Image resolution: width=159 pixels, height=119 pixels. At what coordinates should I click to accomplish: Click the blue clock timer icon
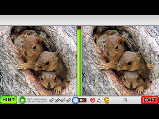(76, 100)
